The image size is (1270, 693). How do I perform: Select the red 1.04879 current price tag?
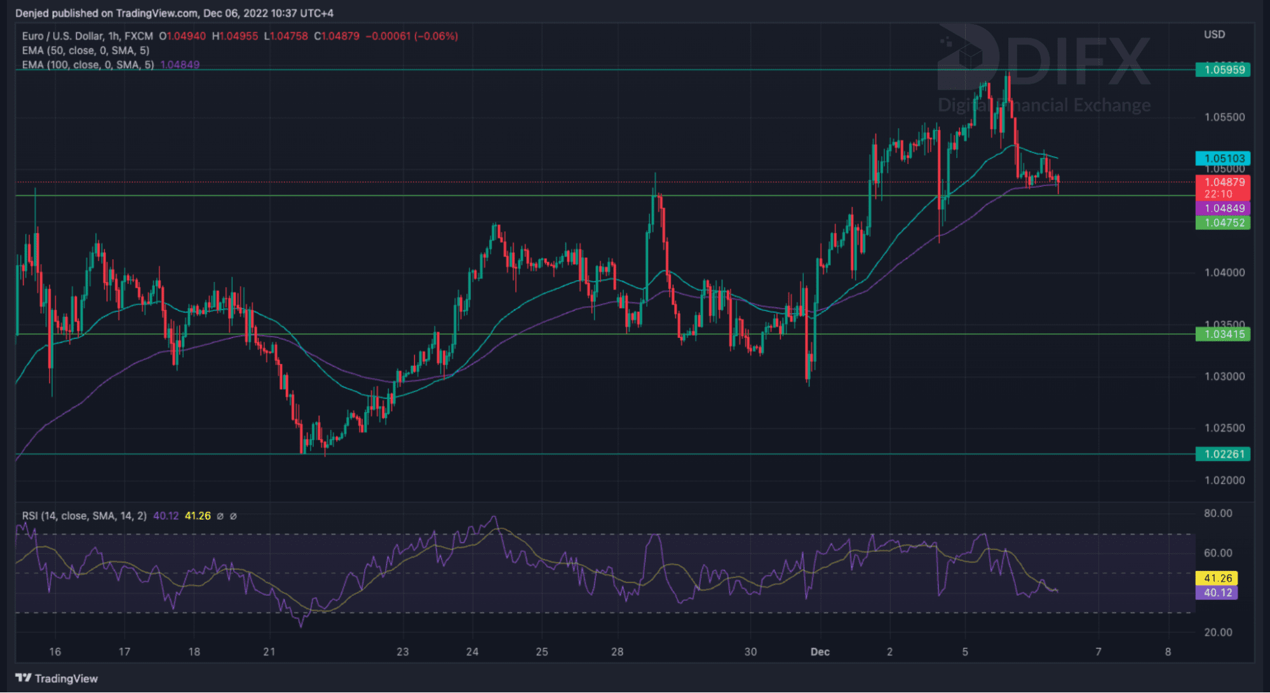pyautogui.click(x=1222, y=182)
